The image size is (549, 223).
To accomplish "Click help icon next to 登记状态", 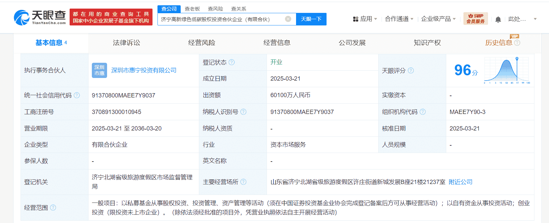I will [x=232, y=62].
